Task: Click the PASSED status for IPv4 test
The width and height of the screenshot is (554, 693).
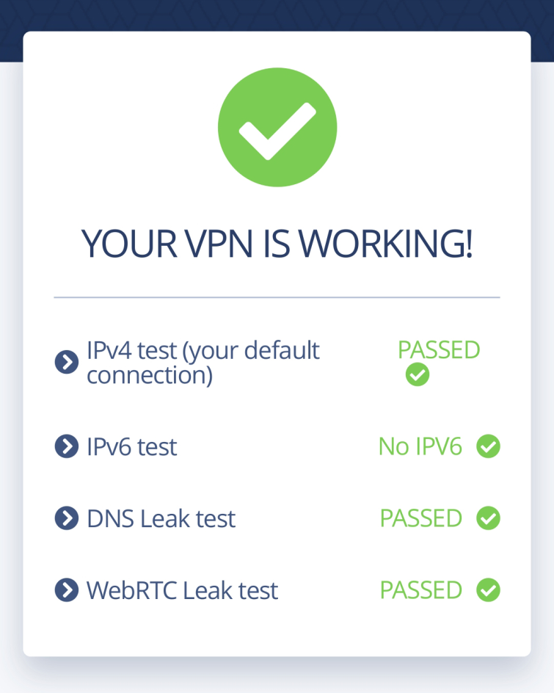Action: [x=439, y=350]
